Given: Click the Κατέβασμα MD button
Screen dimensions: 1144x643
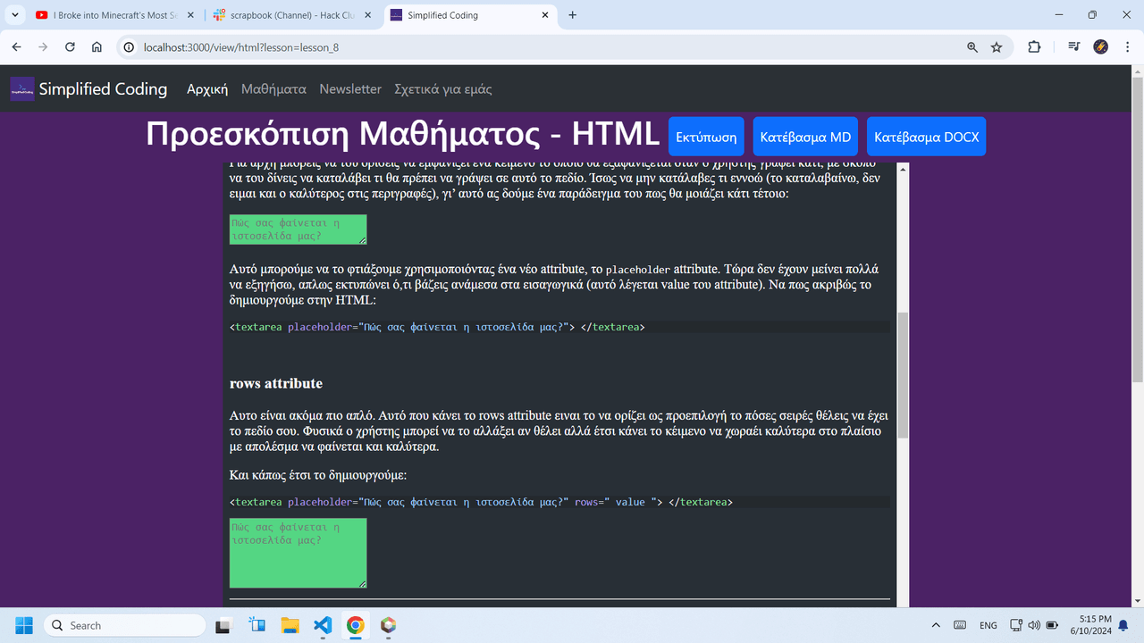Looking at the screenshot, I should click(x=805, y=137).
